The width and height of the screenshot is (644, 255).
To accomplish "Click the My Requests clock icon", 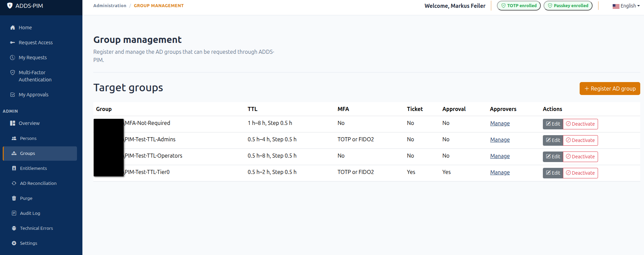I will tap(13, 58).
